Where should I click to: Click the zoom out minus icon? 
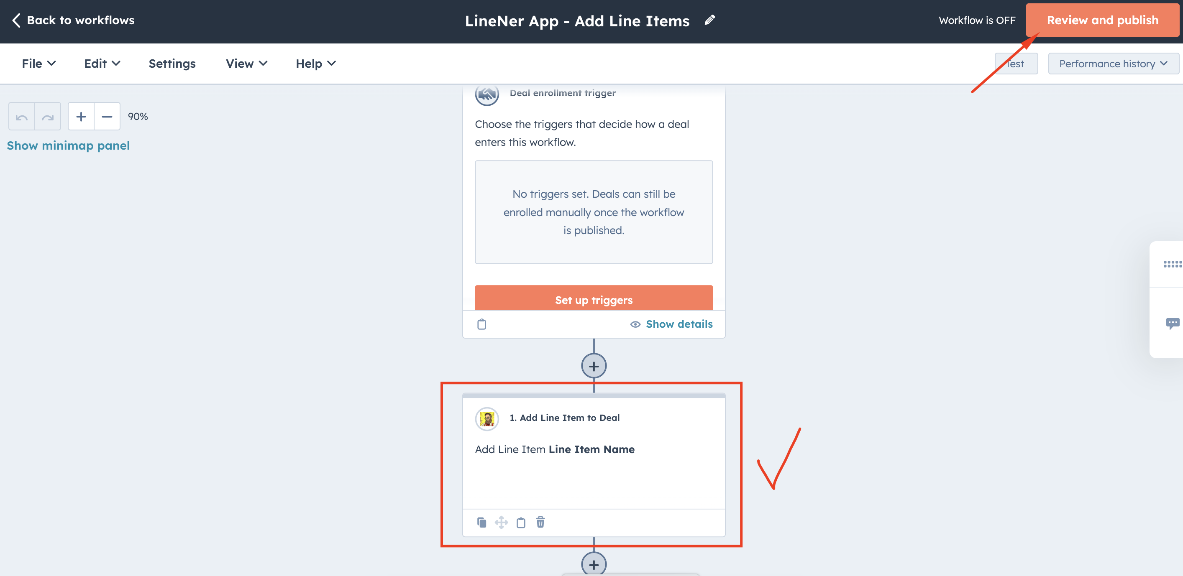click(108, 116)
